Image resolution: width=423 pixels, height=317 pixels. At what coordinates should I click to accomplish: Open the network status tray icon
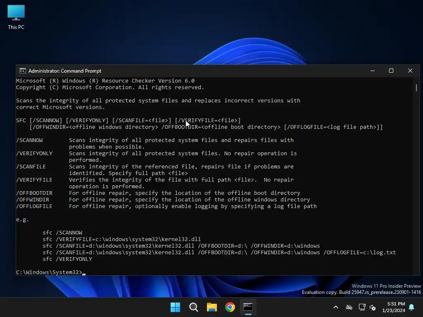coord(362,307)
